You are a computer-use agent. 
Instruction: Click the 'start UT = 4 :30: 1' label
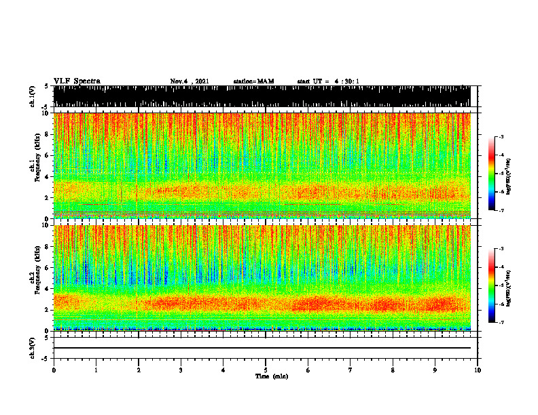pos(328,81)
